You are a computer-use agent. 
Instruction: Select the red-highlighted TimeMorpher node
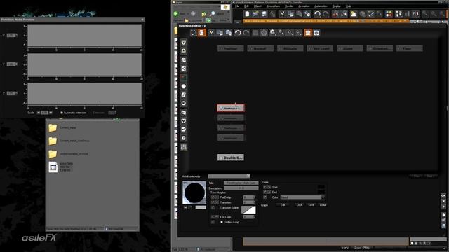231,108
